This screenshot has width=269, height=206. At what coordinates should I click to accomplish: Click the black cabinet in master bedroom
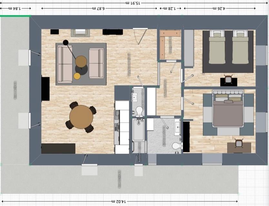tap(186, 137)
